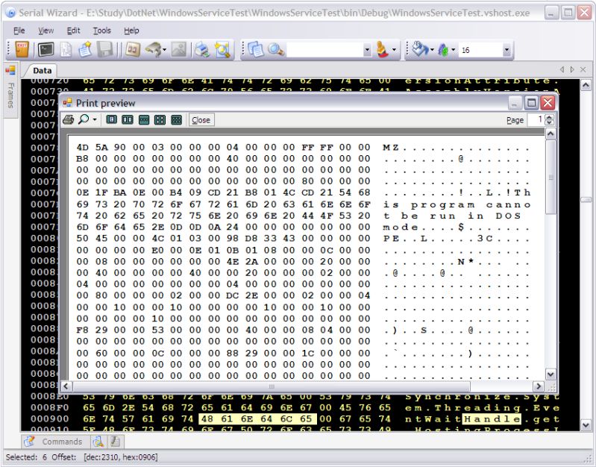Open the Edit menu
The height and width of the screenshot is (467, 596).
73,31
